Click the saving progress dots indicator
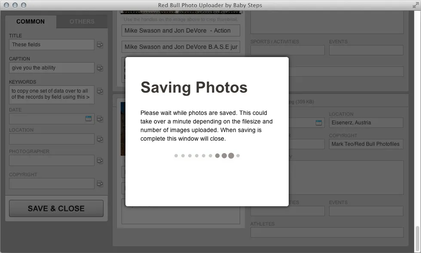This screenshot has width=421, height=253. coord(207,156)
